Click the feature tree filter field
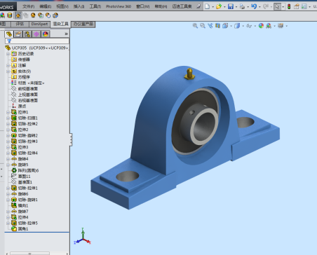 (37, 41)
